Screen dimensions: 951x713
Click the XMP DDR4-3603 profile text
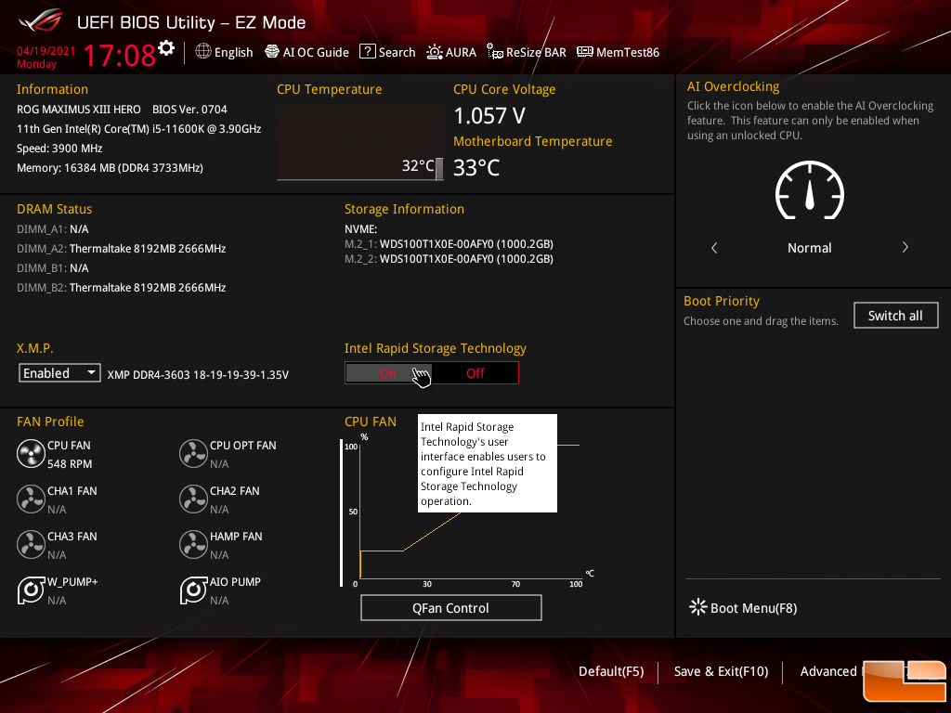[198, 375]
